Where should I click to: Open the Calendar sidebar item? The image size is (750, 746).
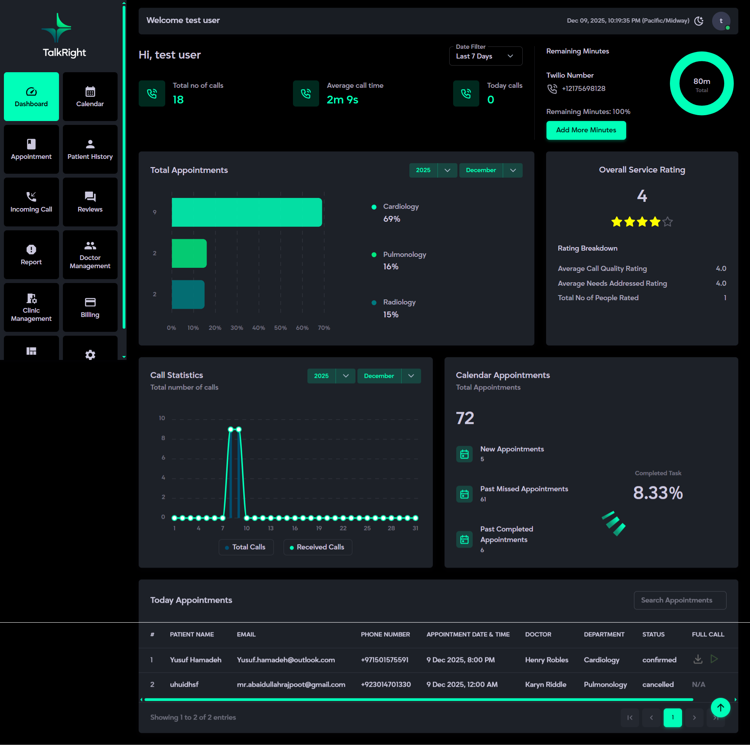point(90,96)
